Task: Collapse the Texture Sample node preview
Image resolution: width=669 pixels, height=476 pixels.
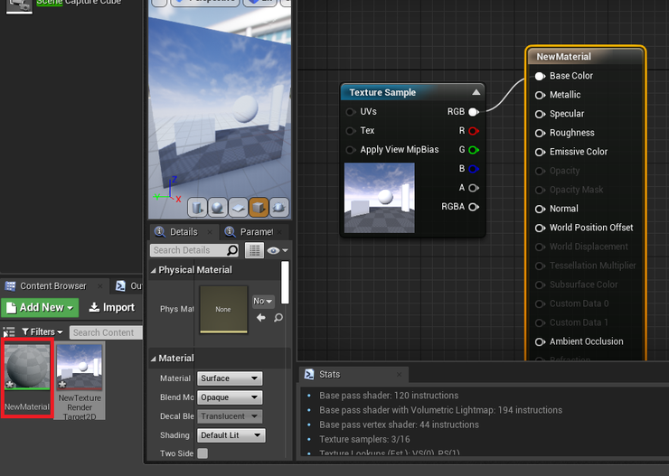Action: tap(476, 92)
